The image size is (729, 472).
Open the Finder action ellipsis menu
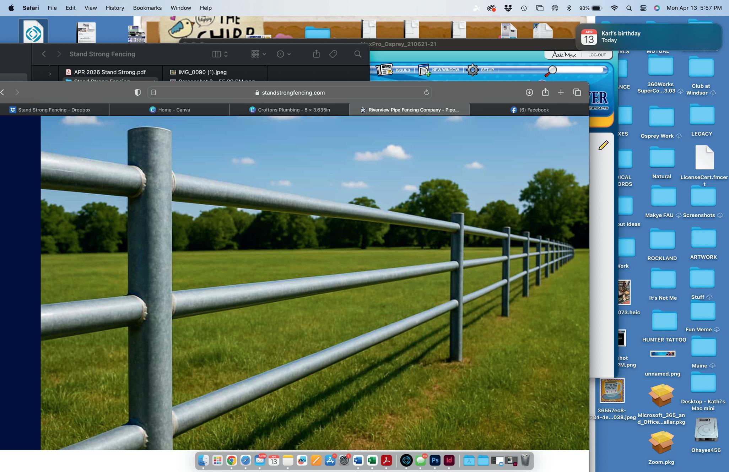pos(283,54)
